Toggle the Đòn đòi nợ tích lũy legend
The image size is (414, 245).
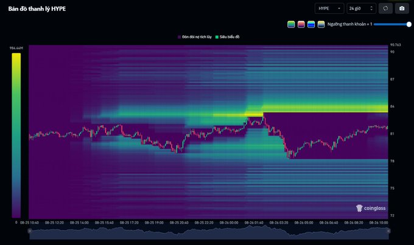(195, 37)
